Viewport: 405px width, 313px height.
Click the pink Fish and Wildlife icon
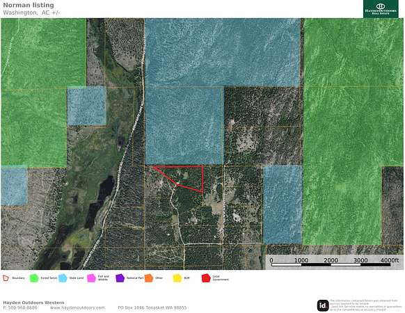click(x=91, y=278)
